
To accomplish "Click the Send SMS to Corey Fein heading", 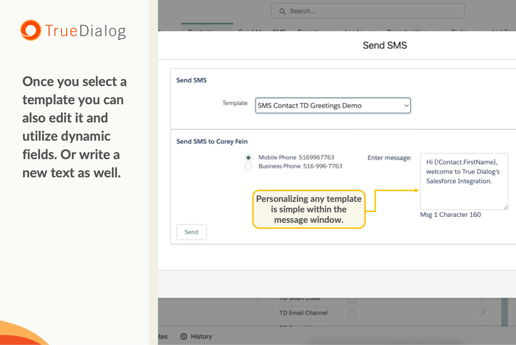I will (x=212, y=141).
